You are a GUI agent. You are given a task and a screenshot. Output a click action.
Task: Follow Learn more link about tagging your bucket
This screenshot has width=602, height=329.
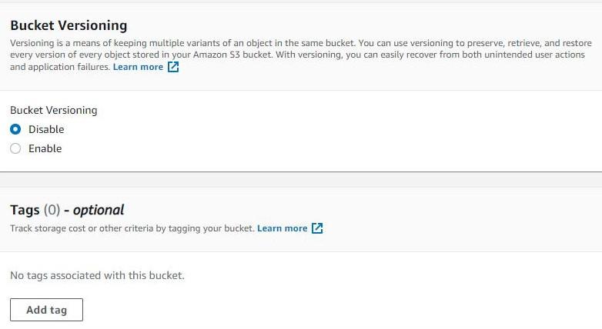click(x=282, y=228)
